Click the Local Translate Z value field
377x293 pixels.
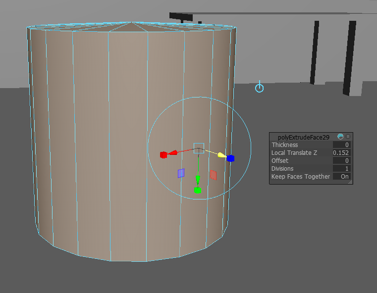click(341, 153)
